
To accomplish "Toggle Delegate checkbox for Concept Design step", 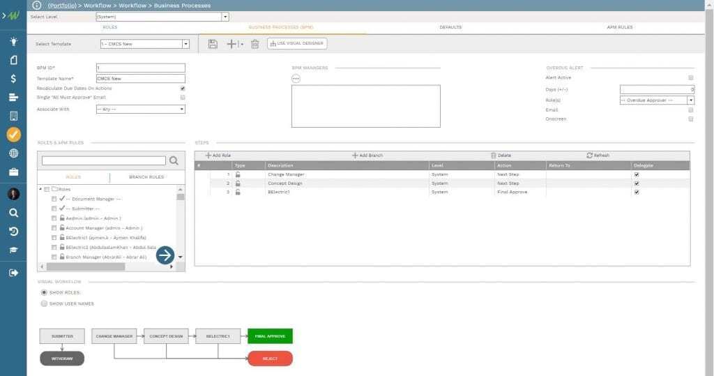I will [x=637, y=183].
